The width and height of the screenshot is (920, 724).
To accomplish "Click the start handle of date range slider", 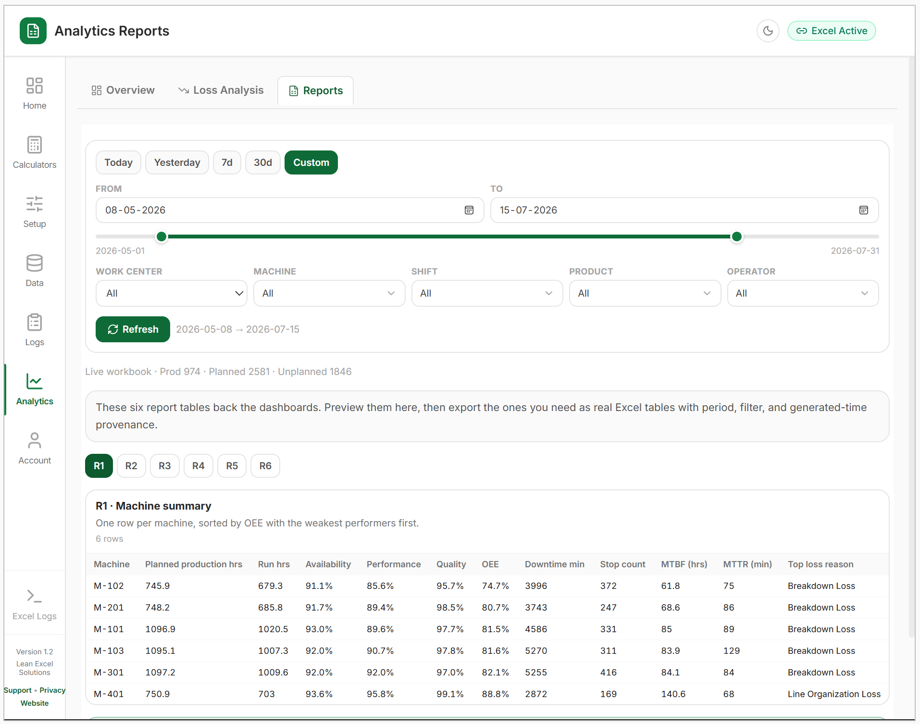I will click(x=162, y=237).
